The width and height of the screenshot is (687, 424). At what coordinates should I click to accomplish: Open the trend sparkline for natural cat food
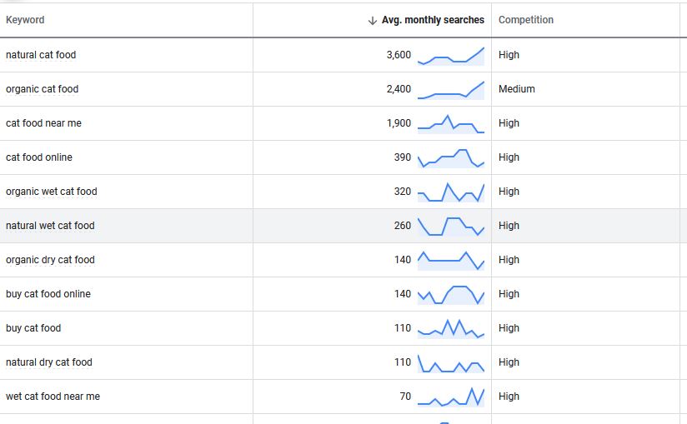tap(451, 56)
